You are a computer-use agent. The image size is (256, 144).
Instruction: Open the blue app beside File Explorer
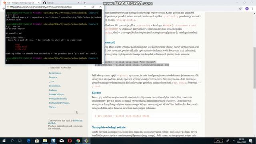coord(53,140)
